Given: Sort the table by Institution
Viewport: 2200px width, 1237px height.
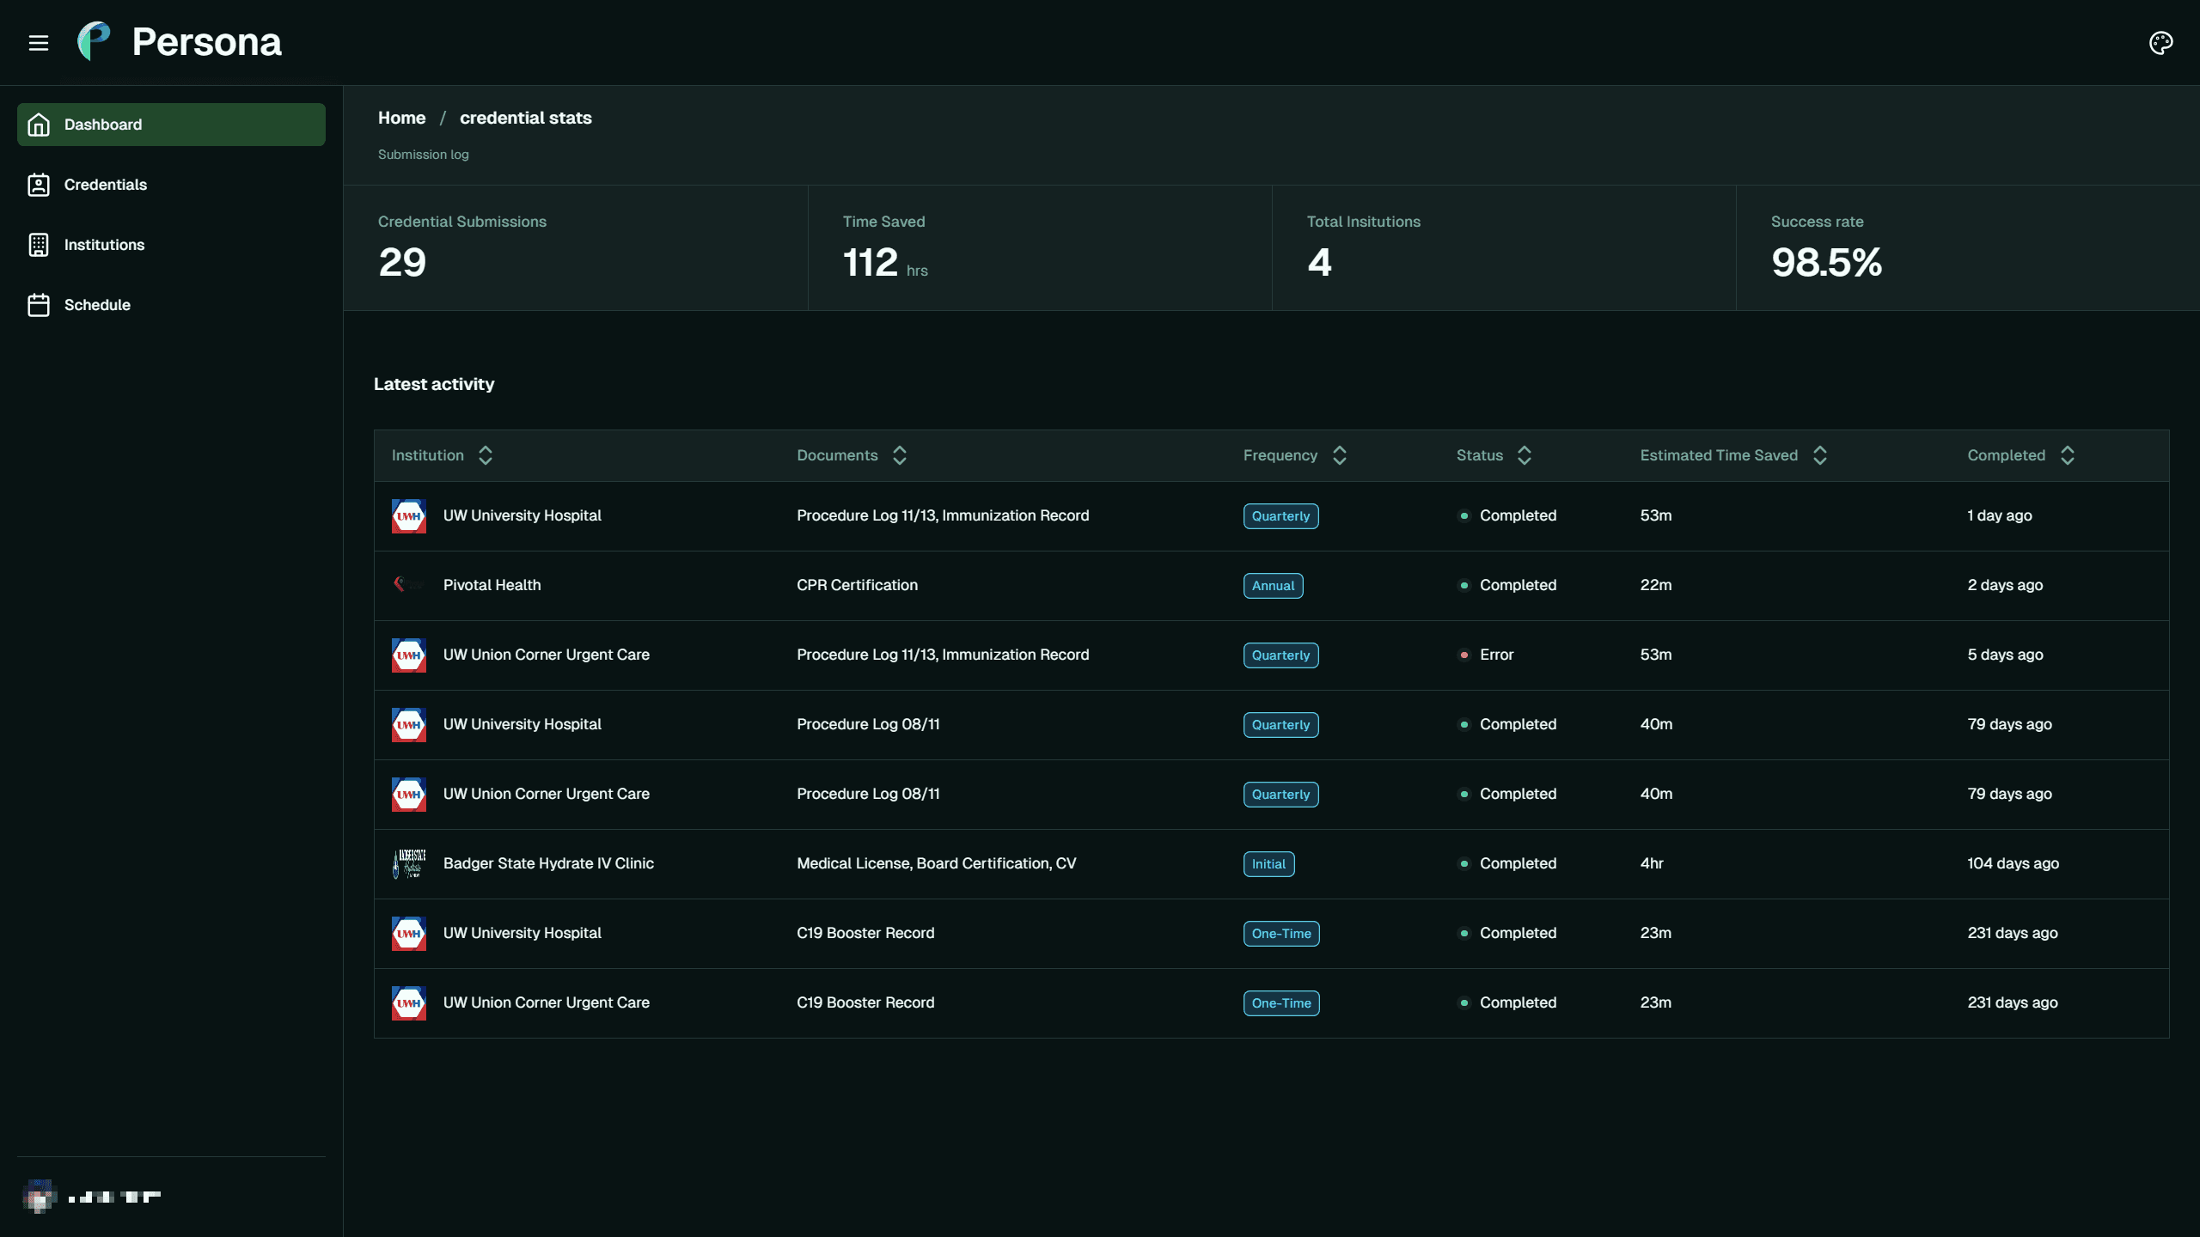Looking at the screenshot, I should [485, 454].
